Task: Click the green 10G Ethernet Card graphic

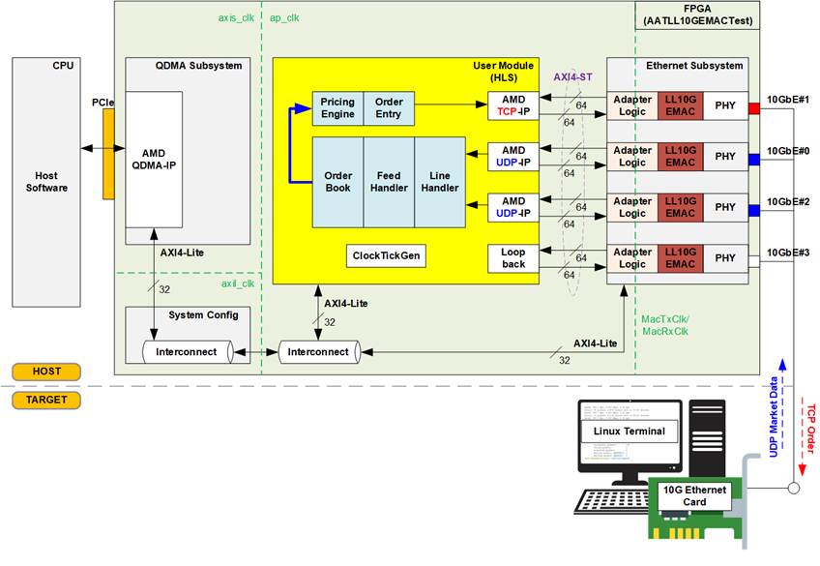Action: 695,509
